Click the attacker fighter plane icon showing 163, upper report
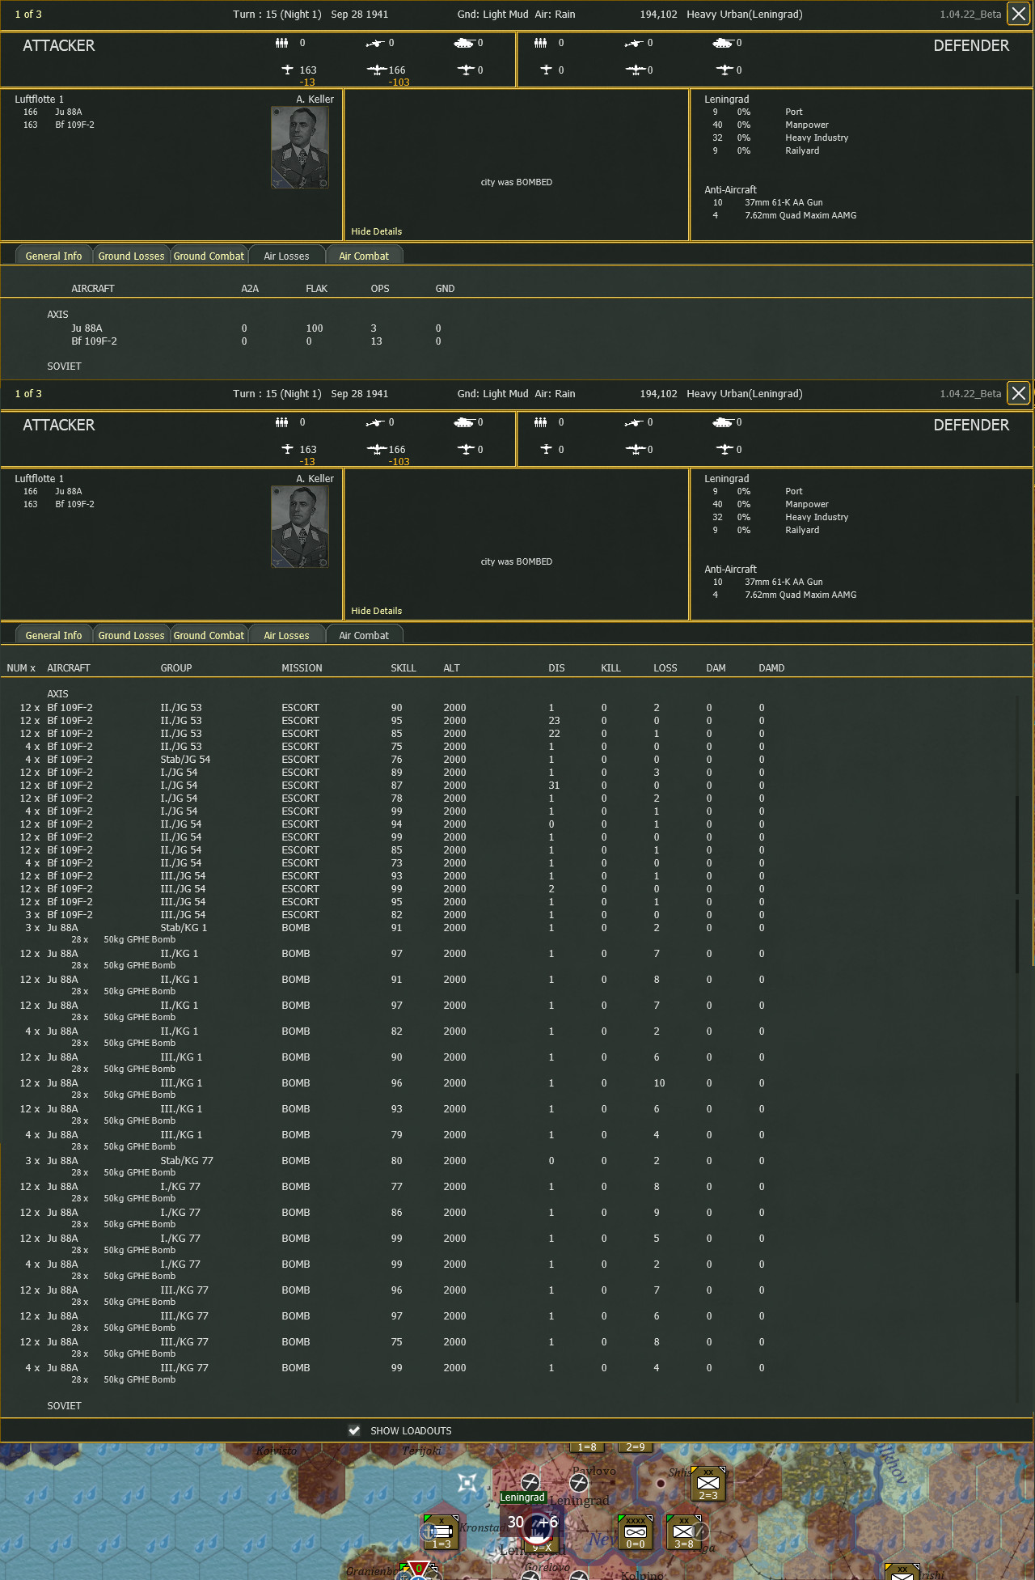 pos(287,70)
